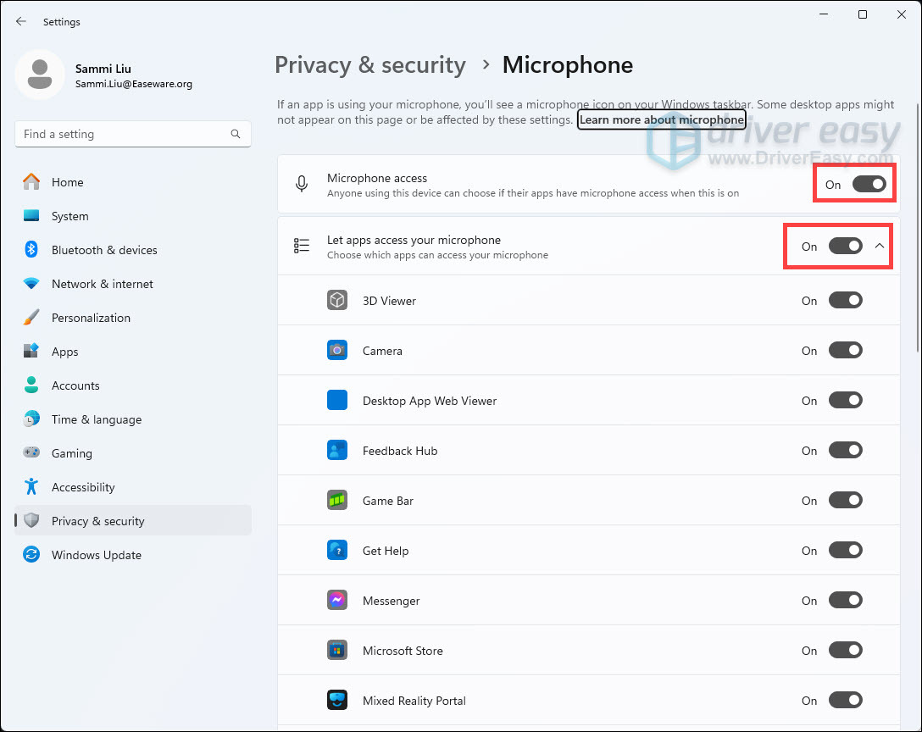Click the Bluetooth icon in sidebar
Screen dimensions: 922x732
[x=31, y=249]
